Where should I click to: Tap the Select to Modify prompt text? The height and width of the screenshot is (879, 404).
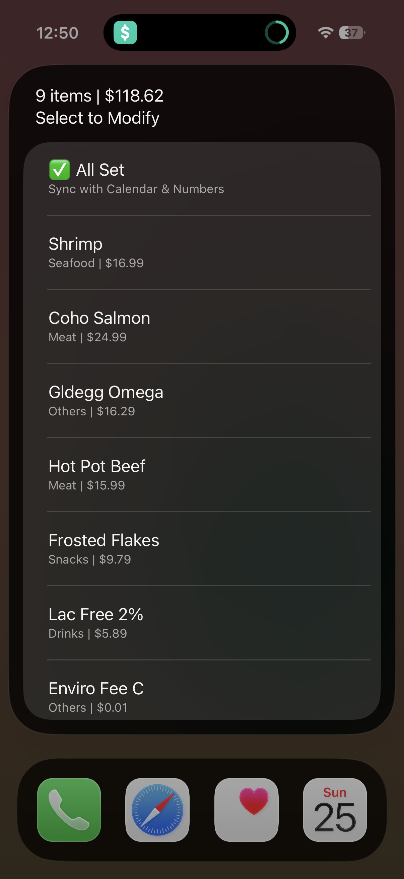point(97,118)
